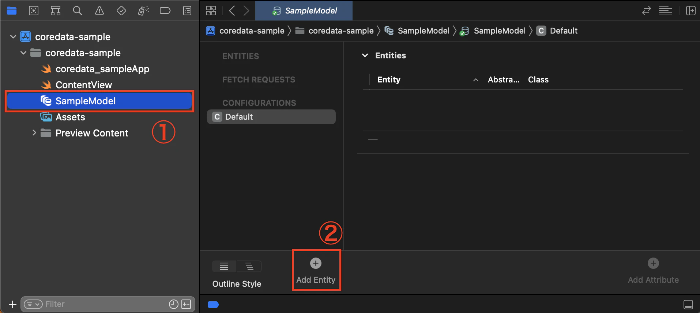The image size is (700, 313).
Task: Open the filter options dropdown
Action: tap(33, 304)
